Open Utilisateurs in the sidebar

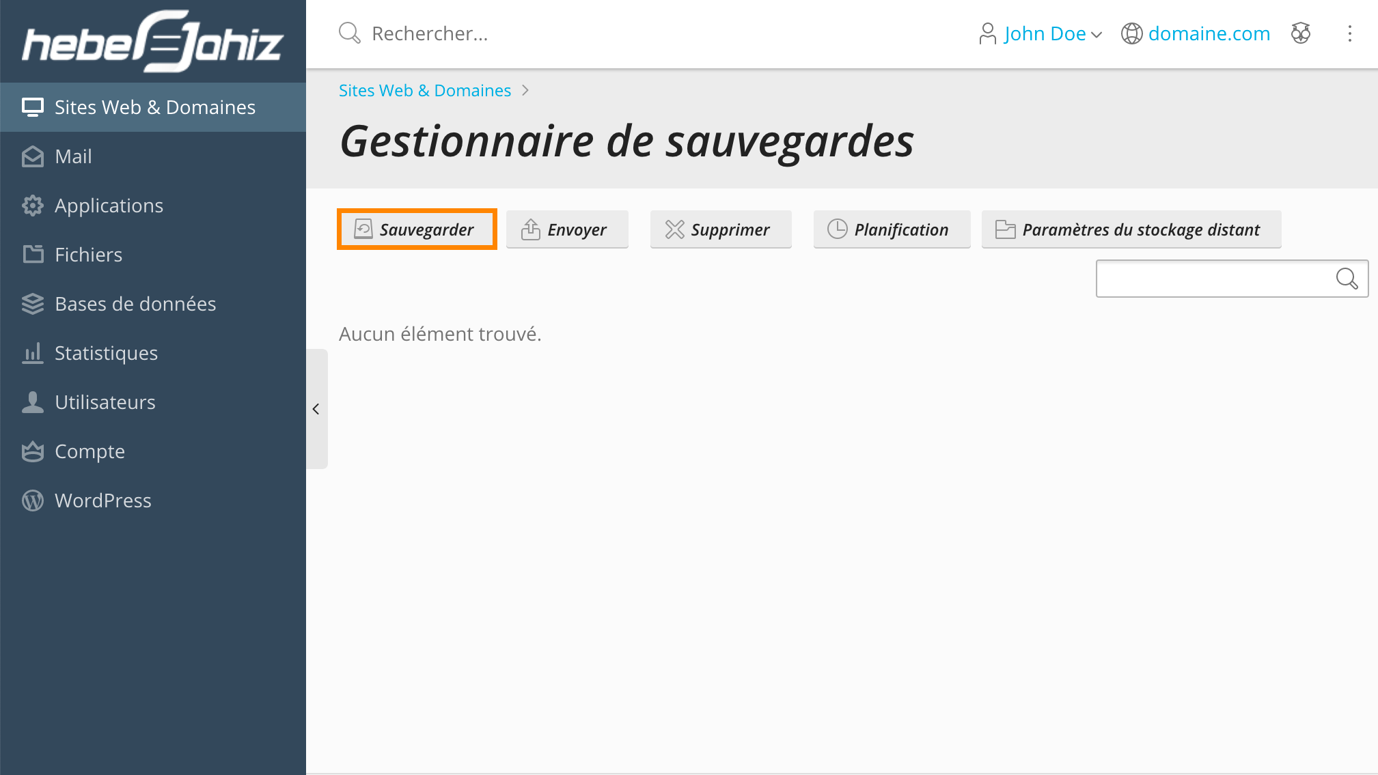[153, 402]
